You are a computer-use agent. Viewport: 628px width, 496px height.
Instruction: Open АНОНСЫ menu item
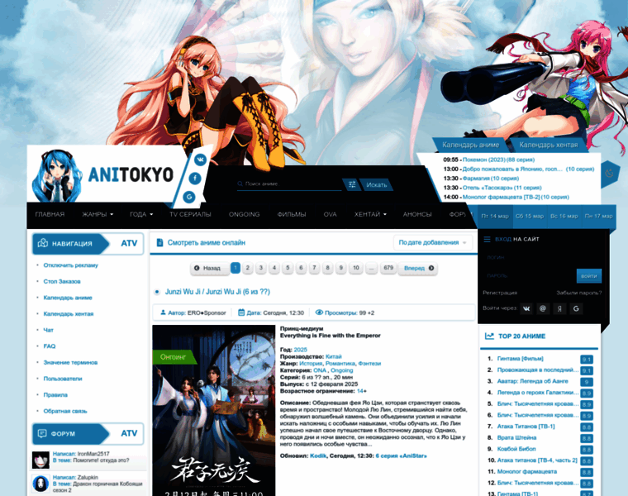pyautogui.click(x=417, y=214)
